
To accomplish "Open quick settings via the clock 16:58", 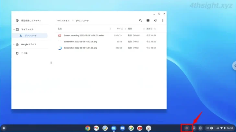I will [x=230, y=128].
